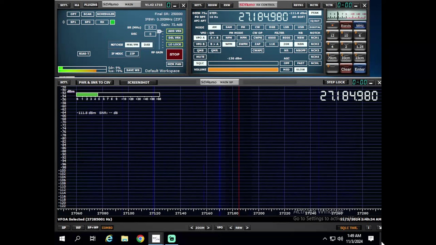The width and height of the screenshot is (436, 245).
Task: Open SETT. in RX Control panel
Action: click(x=198, y=5)
